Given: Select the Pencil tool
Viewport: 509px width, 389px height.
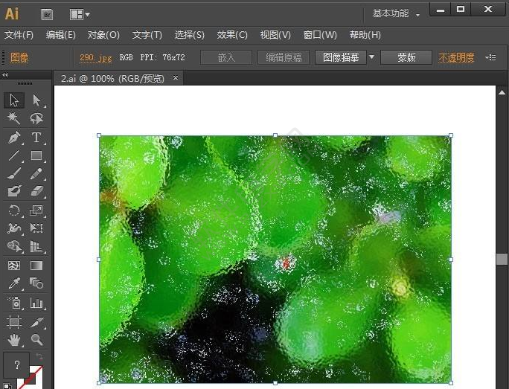Looking at the screenshot, I should [x=36, y=173].
